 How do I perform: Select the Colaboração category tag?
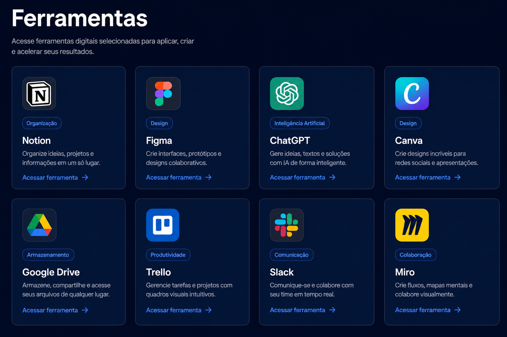416,255
